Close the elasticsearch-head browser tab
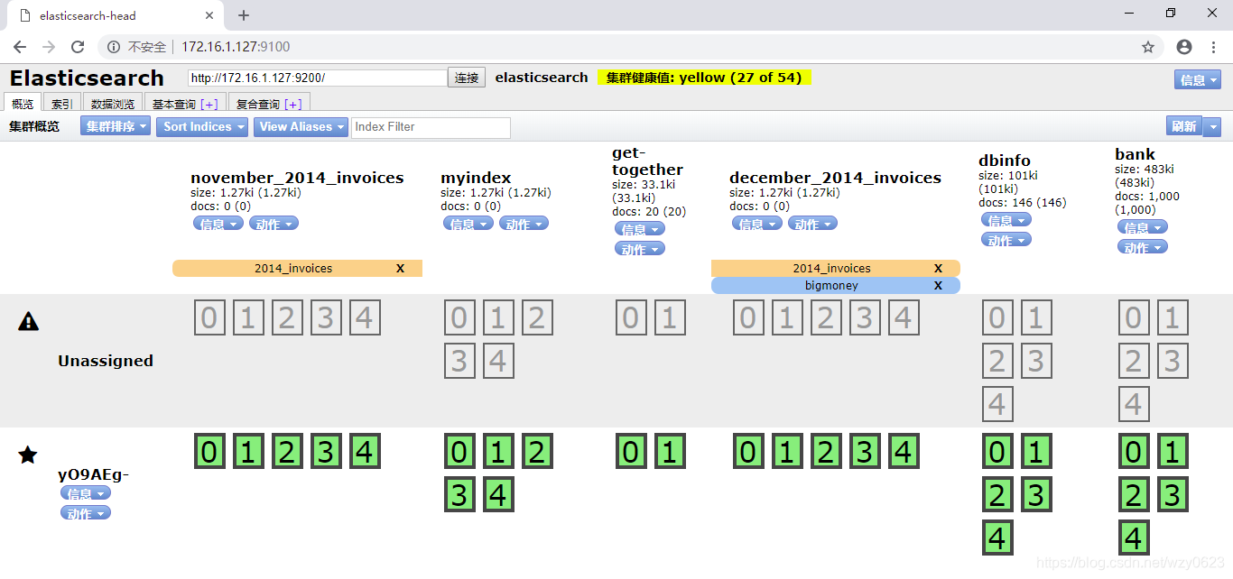1233x579 pixels. 210,15
